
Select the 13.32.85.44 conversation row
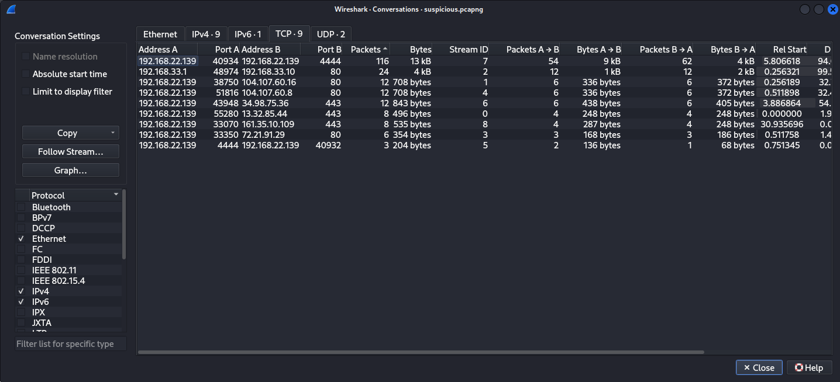(x=484, y=113)
